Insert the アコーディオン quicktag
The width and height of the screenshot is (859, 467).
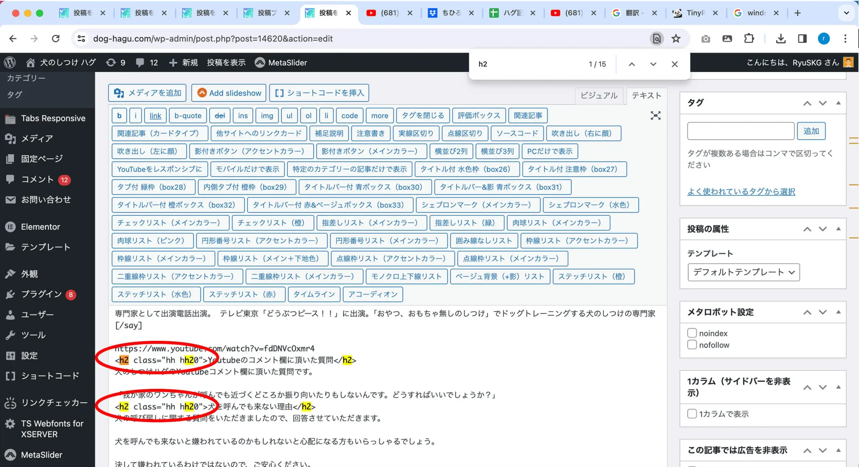click(373, 294)
